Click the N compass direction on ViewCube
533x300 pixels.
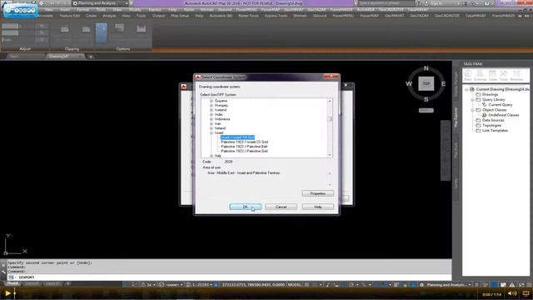(x=426, y=68)
